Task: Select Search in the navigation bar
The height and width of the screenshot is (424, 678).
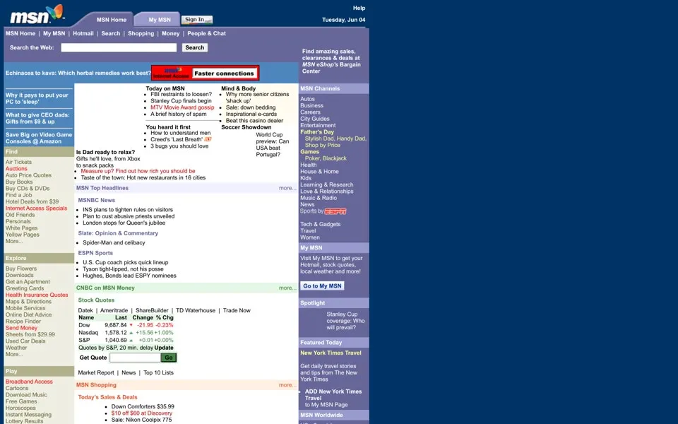Action: tap(111, 33)
